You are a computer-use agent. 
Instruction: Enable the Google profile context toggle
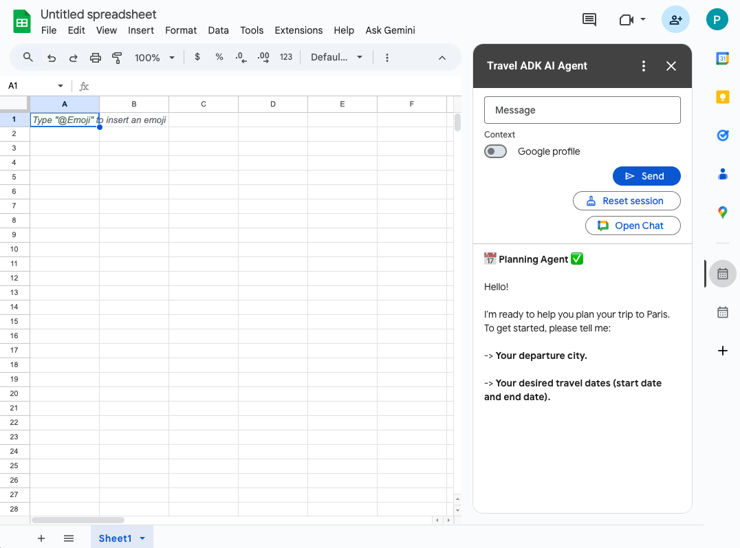(x=495, y=151)
